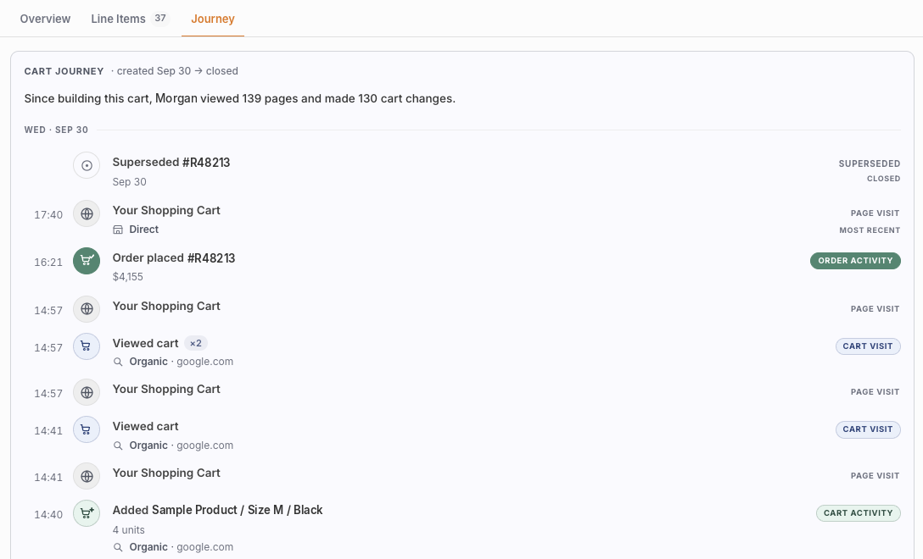Click the PAGE VISIT label in the 14:41 row

pos(875,476)
